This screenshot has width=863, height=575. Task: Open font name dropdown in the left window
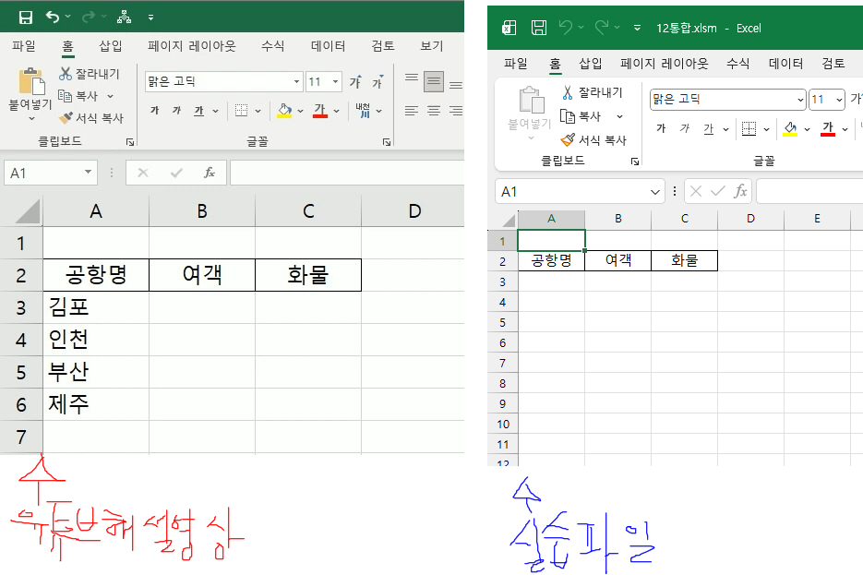point(296,82)
